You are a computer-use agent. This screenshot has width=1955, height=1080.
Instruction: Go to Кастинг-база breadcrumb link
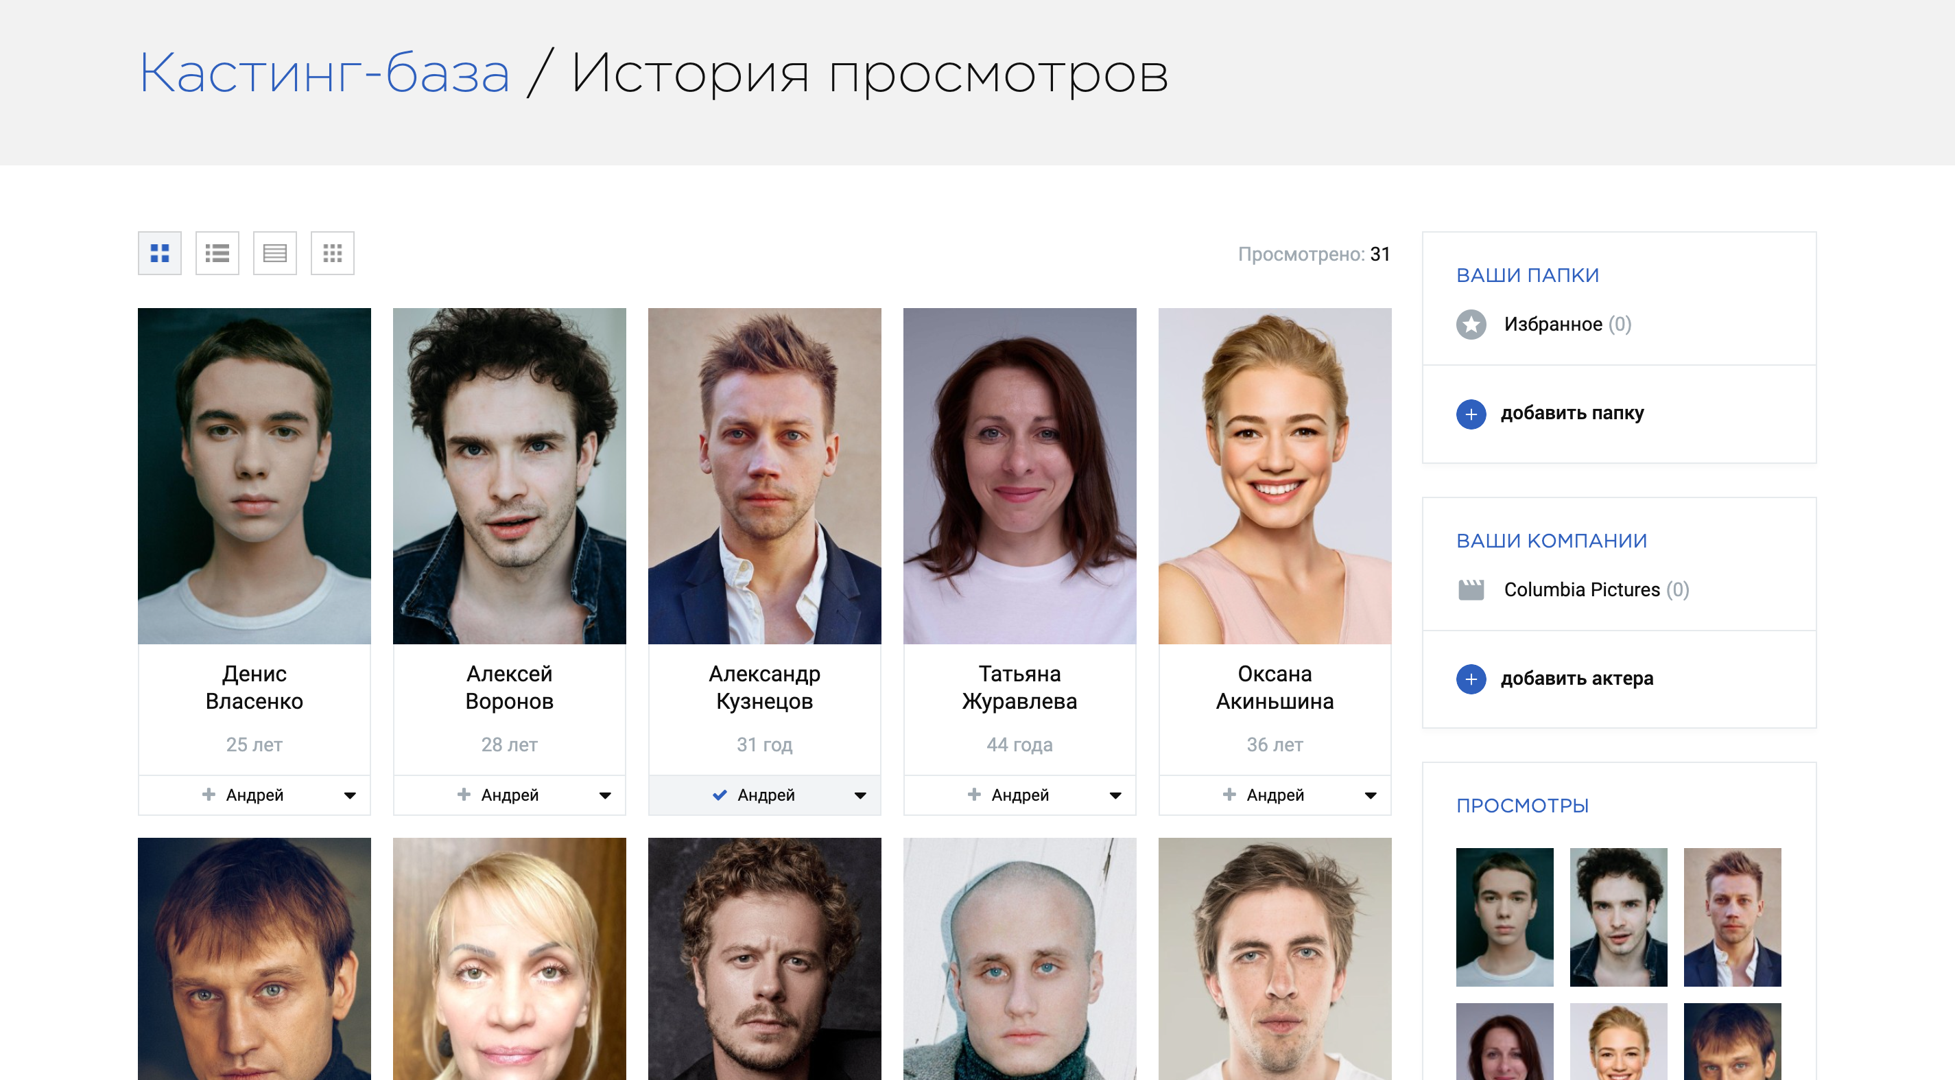[324, 73]
